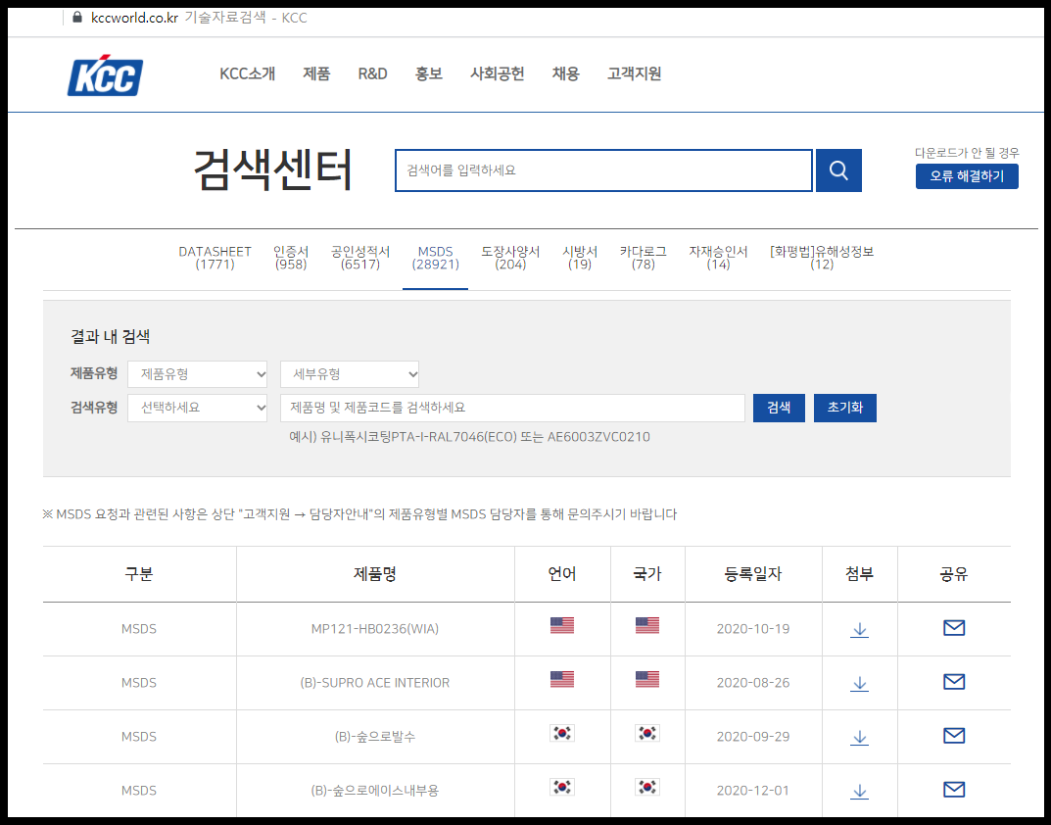The height and width of the screenshot is (825, 1051).
Task: Switch to the 카다로그 (78) tab
Action: tap(643, 258)
